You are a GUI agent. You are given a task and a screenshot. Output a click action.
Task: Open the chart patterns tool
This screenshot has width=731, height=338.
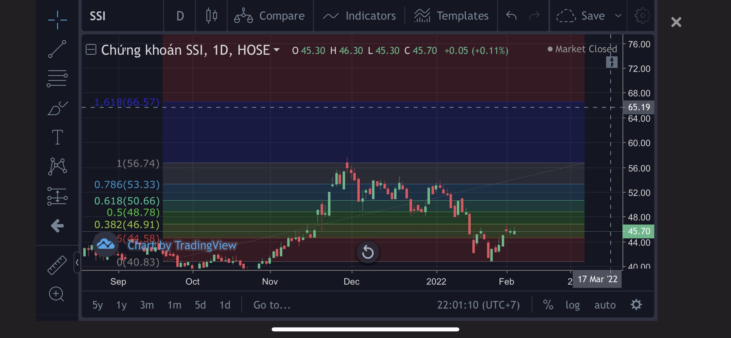[57, 166]
